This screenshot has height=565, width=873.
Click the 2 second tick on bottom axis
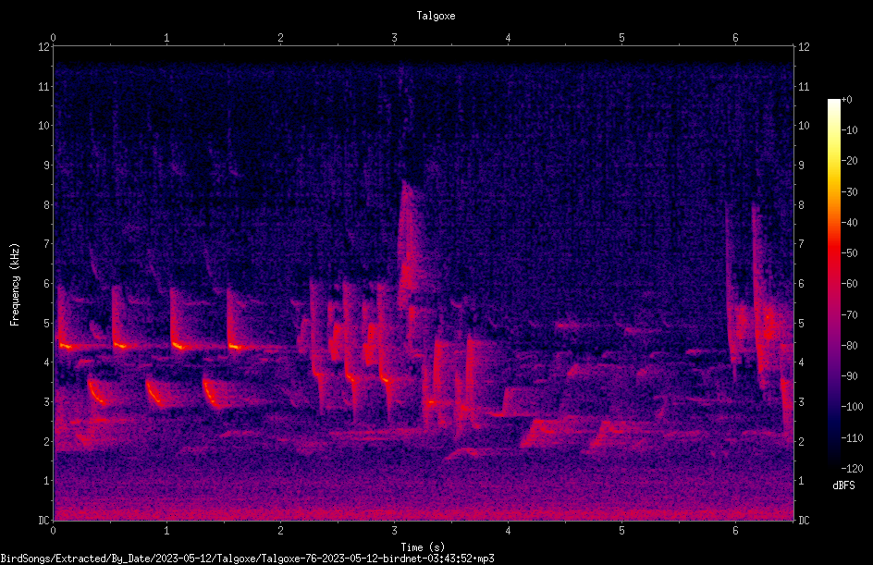click(280, 531)
